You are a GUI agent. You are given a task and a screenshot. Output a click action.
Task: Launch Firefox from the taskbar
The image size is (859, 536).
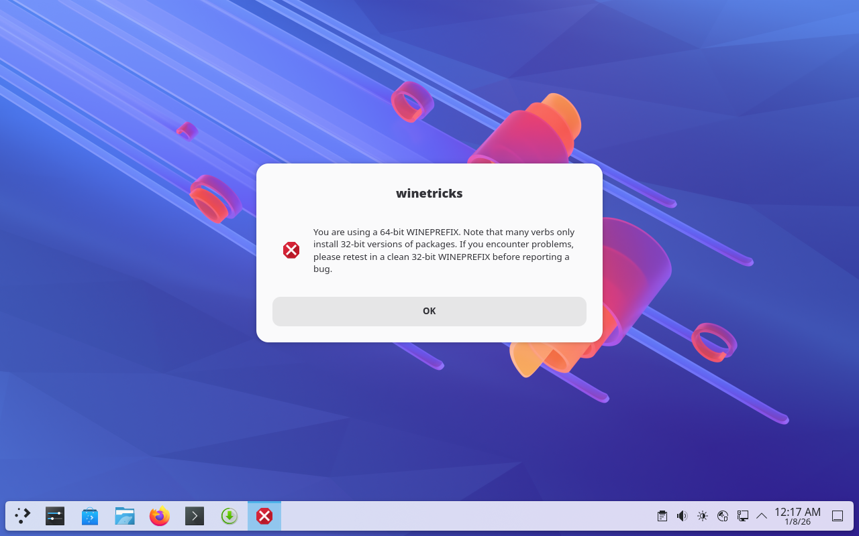[160, 516]
